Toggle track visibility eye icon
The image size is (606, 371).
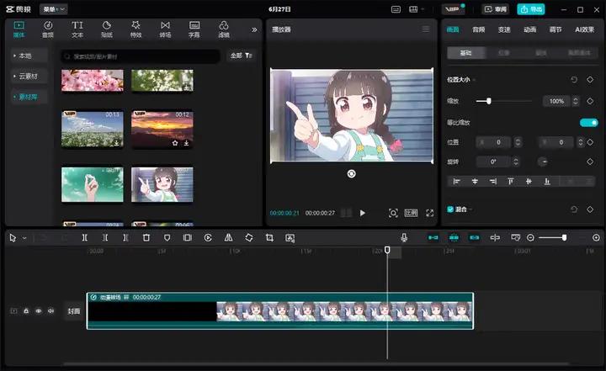click(x=38, y=311)
